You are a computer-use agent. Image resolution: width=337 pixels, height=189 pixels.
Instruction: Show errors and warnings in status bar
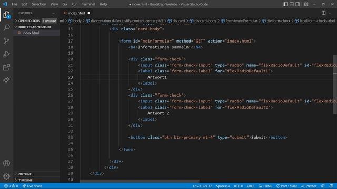pyautogui.click(x=11, y=186)
